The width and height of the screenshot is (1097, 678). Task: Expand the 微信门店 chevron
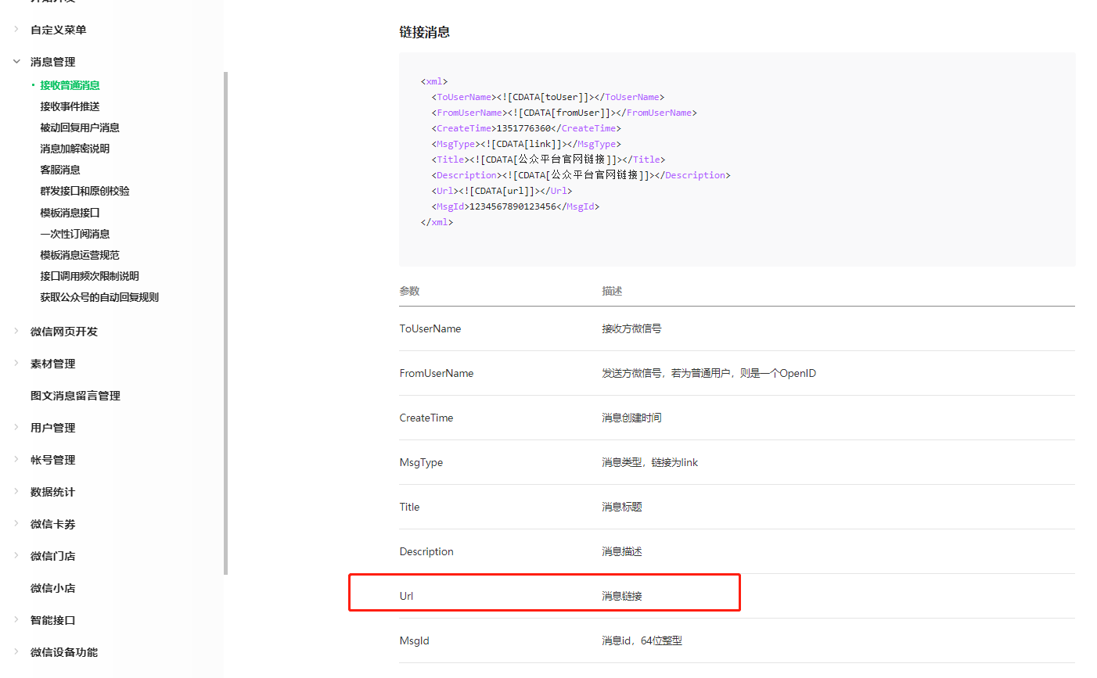16,555
